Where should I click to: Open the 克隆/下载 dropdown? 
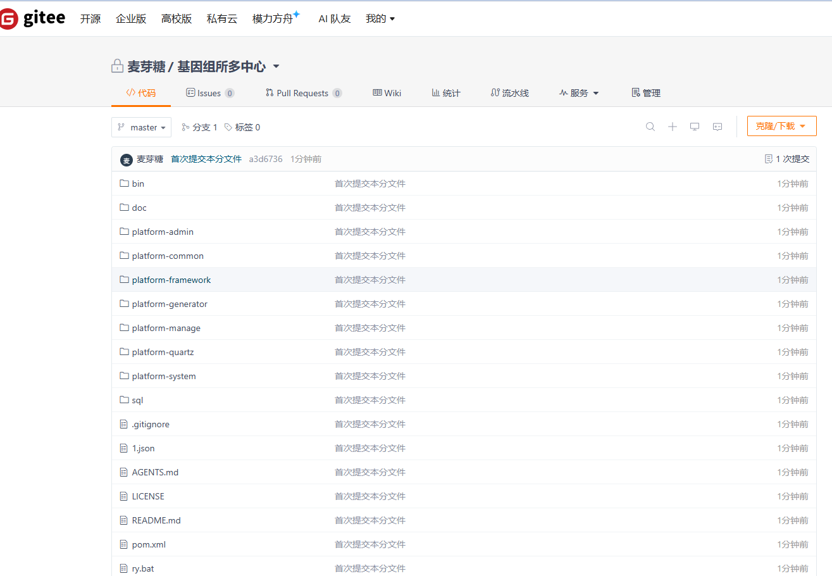pos(781,126)
